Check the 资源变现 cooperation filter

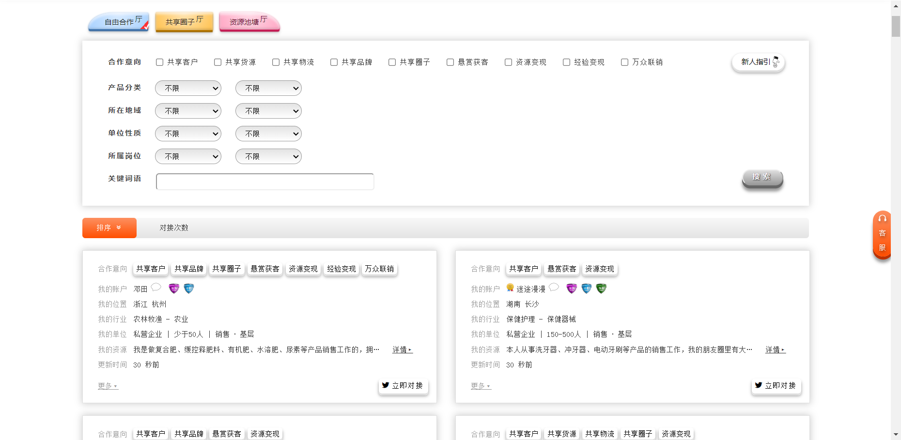pyautogui.click(x=508, y=62)
